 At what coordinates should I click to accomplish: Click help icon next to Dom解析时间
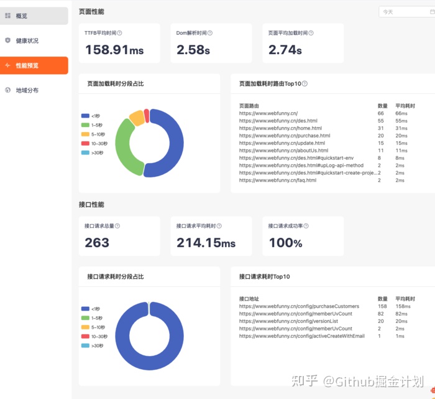click(210, 33)
